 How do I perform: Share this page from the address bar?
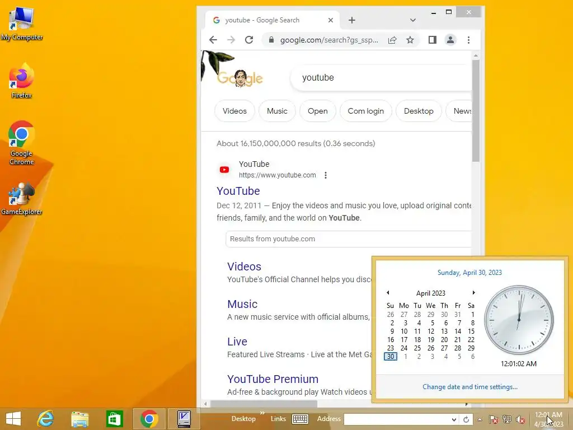tap(392, 40)
